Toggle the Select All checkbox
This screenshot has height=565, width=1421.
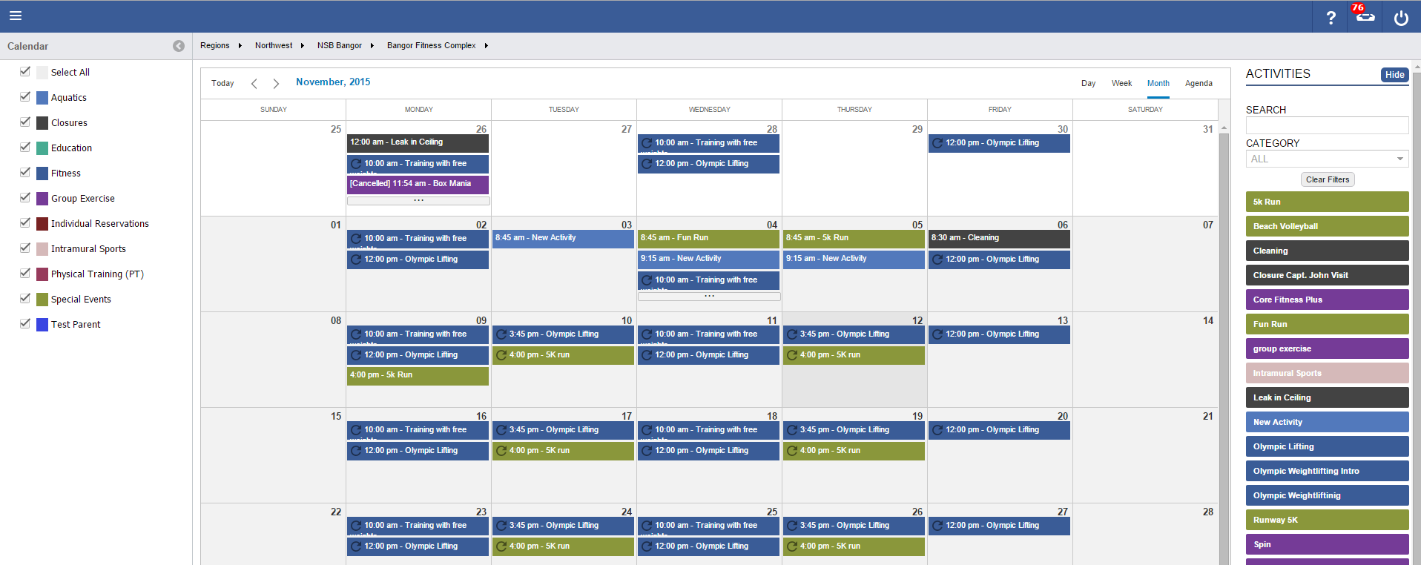click(25, 72)
